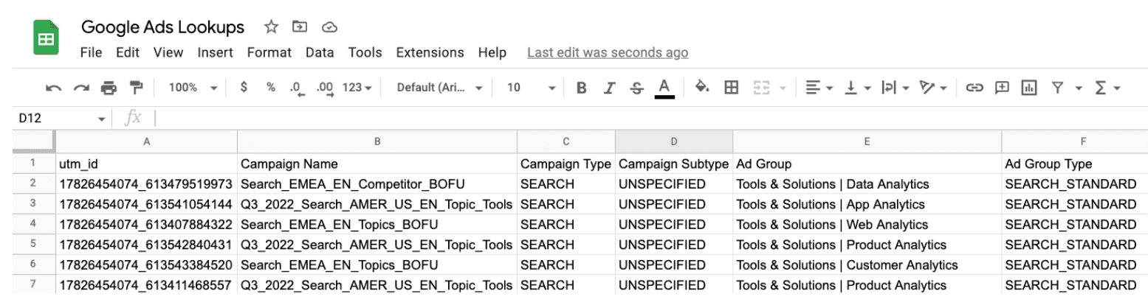Open the Extensions menu

point(430,52)
